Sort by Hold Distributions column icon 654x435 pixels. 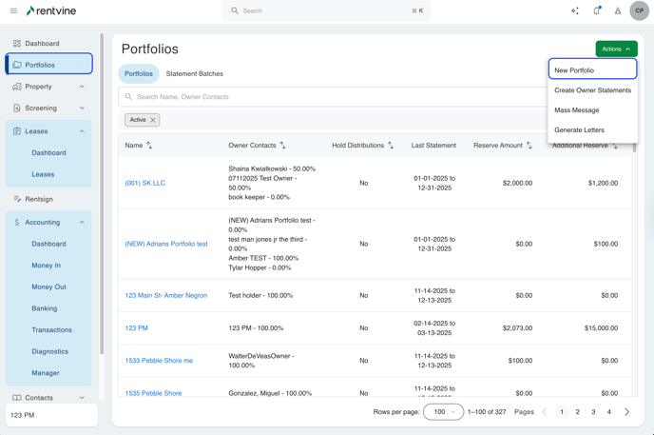click(391, 146)
